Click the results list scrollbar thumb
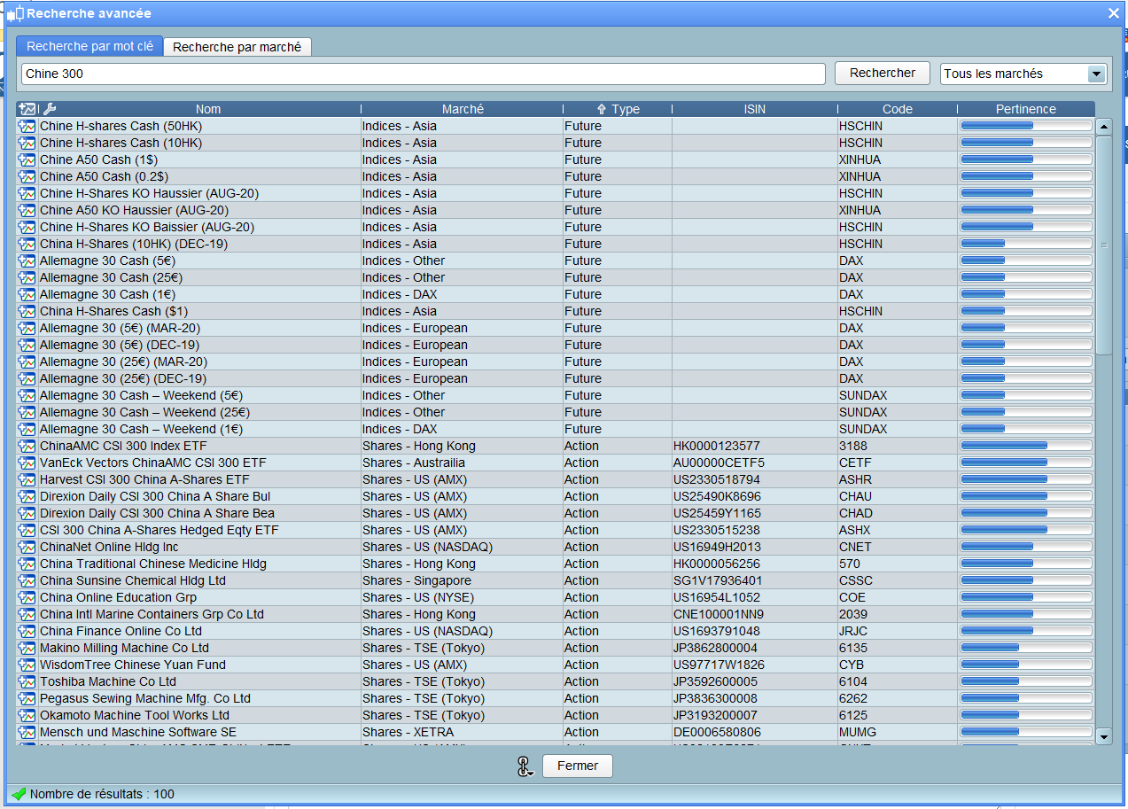 tap(1103, 245)
